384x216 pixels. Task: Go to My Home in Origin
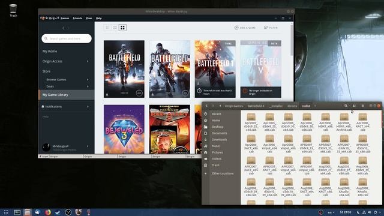(x=50, y=51)
